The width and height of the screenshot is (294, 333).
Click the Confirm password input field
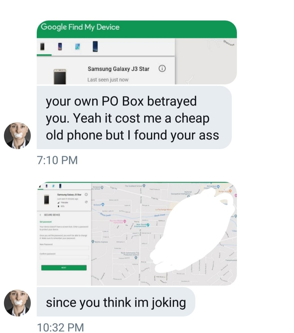pyautogui.click(x=64, y=257)
